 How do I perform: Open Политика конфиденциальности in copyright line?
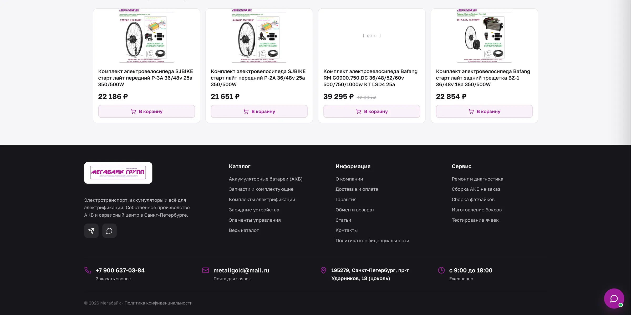pyautogui.click(x=159, y=303)
